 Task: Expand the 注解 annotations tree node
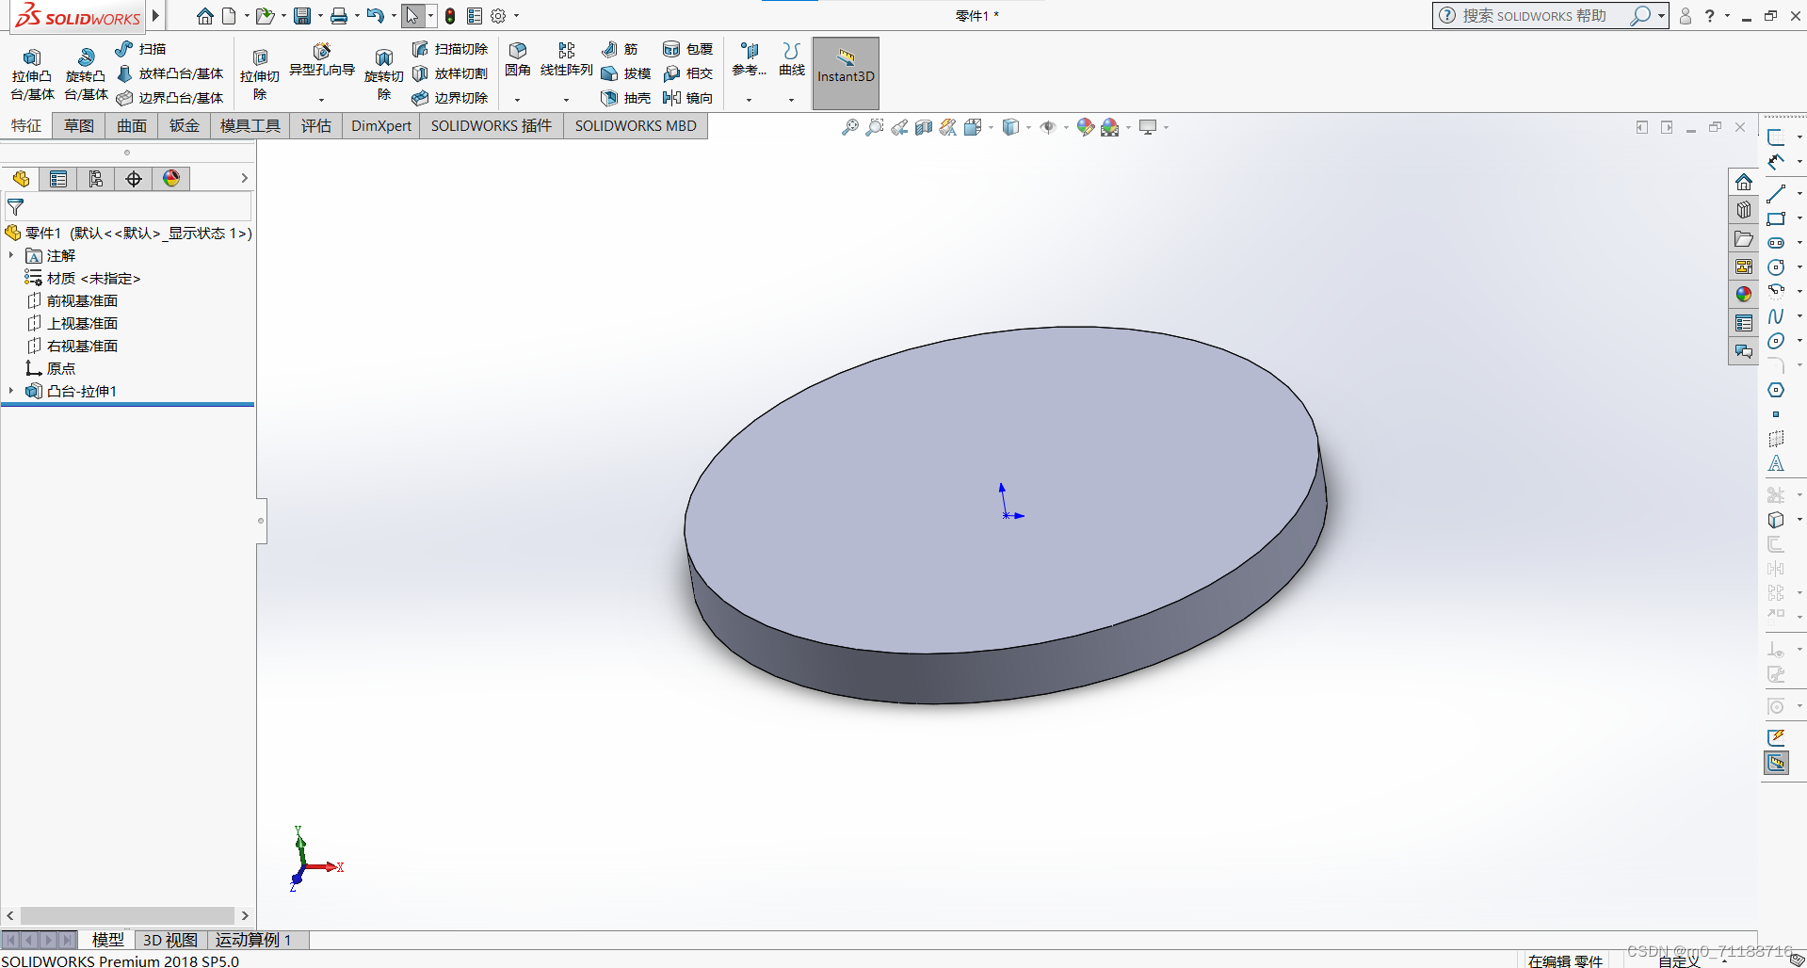[x=11, y=256]
